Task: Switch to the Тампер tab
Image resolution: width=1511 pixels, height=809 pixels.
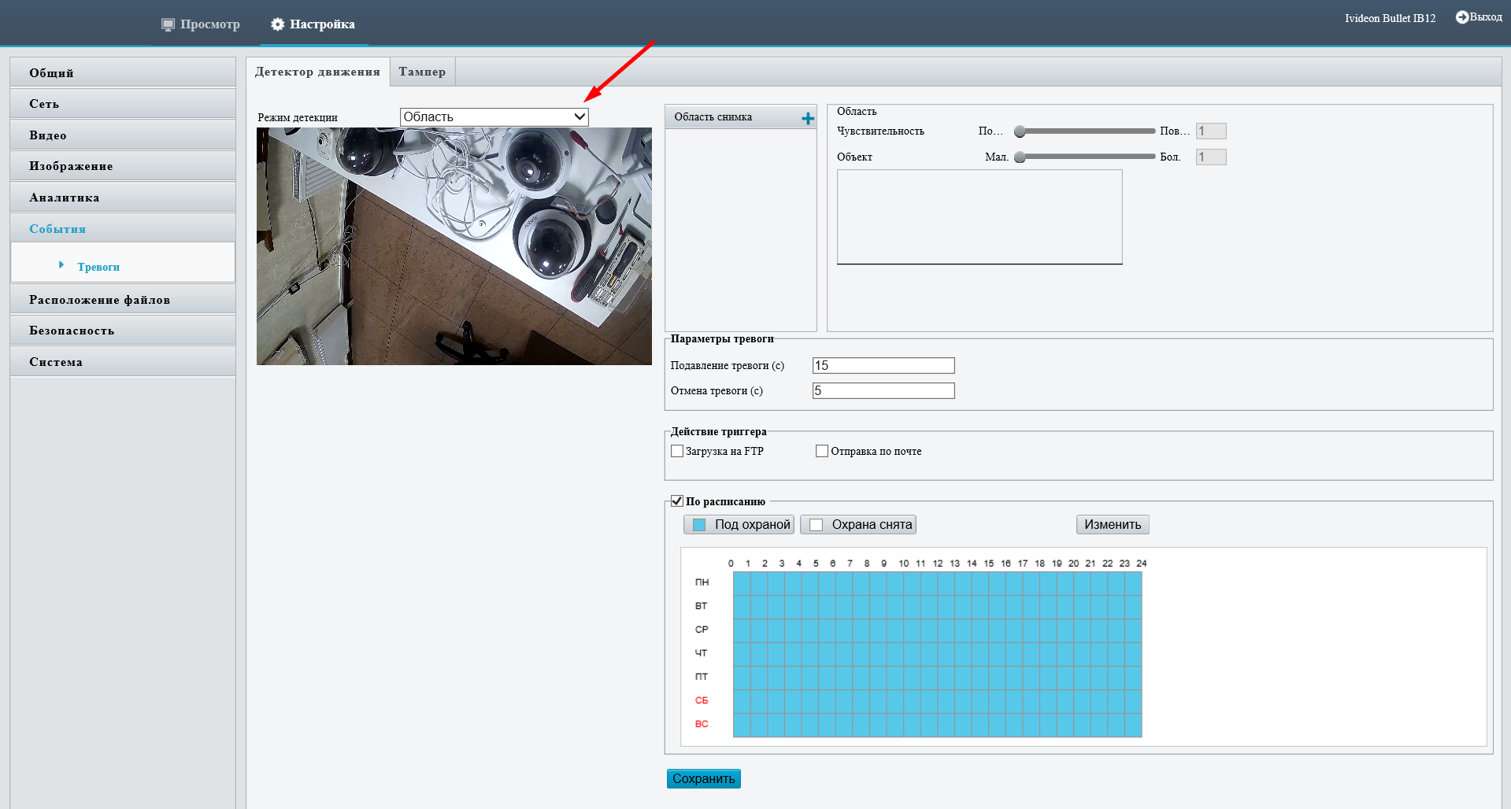Action: 422,72
